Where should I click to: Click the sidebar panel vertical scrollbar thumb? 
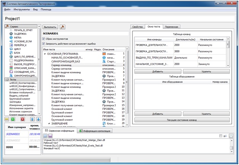pyautogui.click(x=39, y=59)
